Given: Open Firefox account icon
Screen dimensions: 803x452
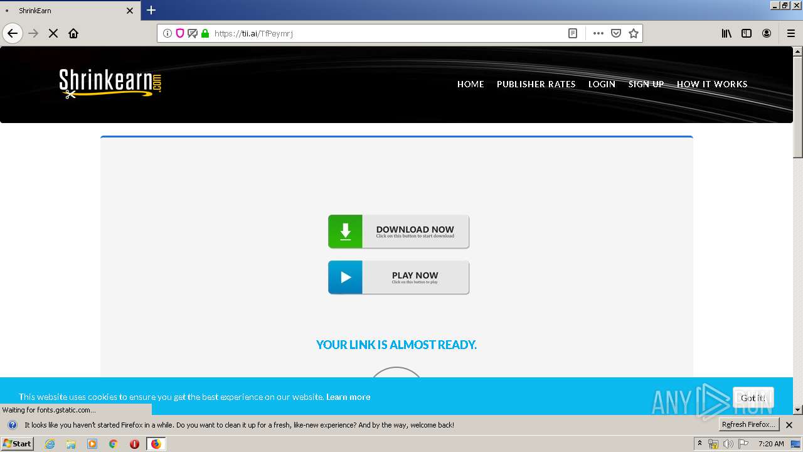Looking at the screenshot, I should coord(767,33).
